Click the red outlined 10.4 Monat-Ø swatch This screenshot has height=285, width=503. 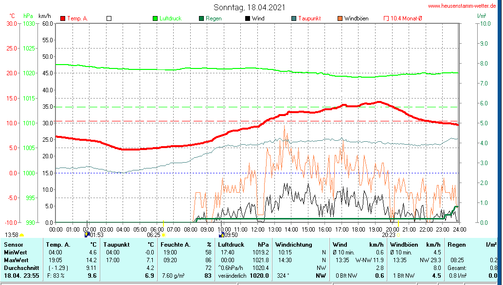click(386, 18)
